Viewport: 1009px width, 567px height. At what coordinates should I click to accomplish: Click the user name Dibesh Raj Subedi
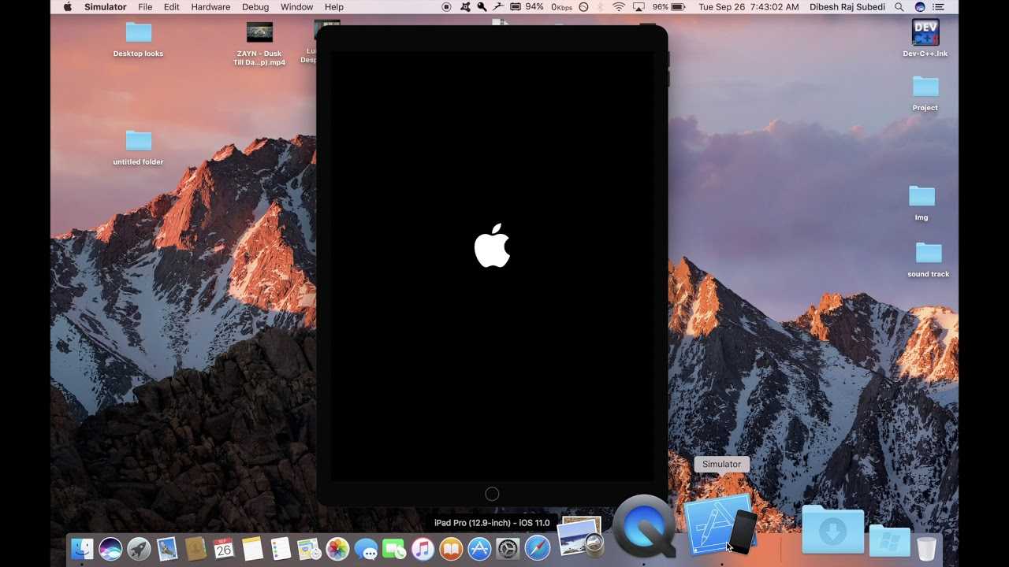(847, 7)
